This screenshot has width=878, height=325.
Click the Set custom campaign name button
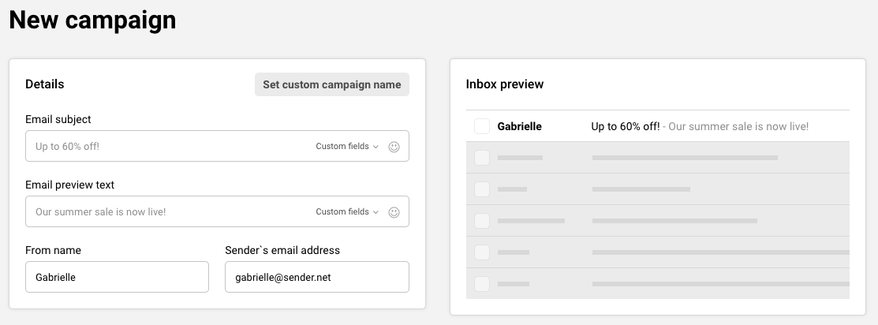click(x=331, y=84)
